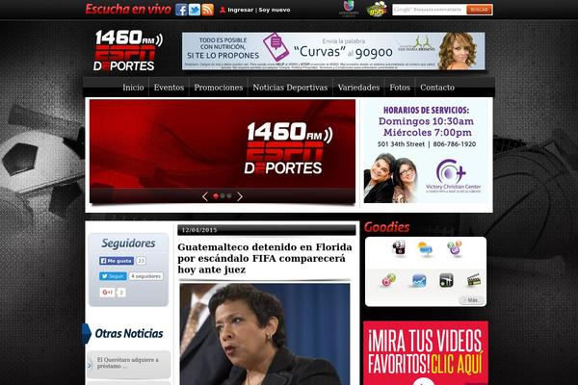
Task: Select the third slider dot
Action: [x=229, y=196]
